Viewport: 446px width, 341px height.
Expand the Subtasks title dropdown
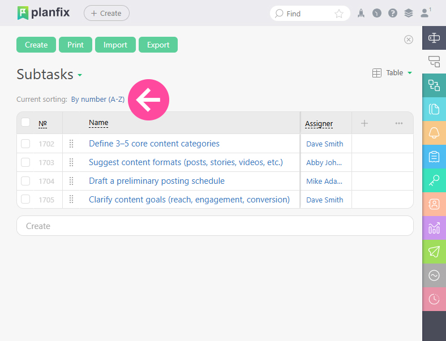(x=80, y=75)
